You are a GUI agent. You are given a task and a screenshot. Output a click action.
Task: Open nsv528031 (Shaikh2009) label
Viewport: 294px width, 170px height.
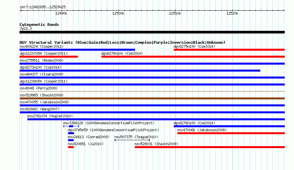point(156,144)
